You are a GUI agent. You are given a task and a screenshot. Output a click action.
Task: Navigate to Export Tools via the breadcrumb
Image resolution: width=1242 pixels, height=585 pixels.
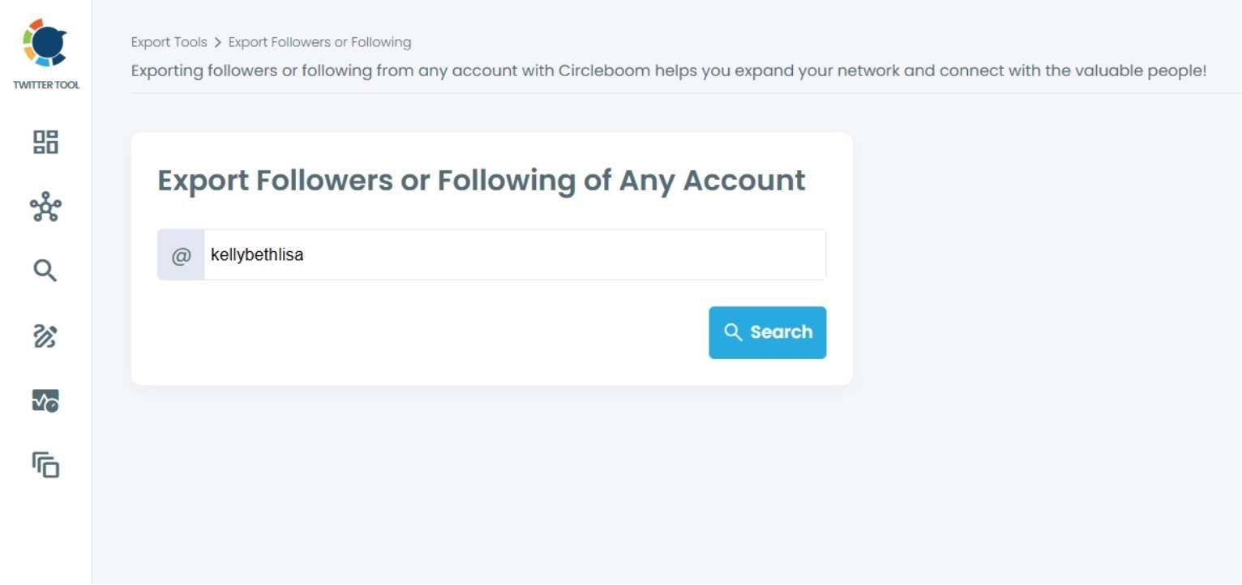[169, 41]
